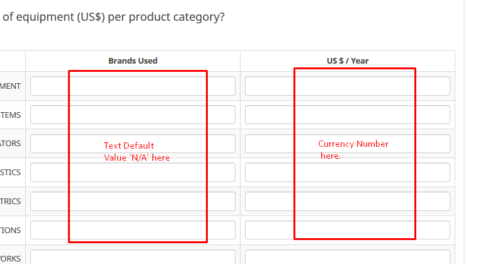Click the row label ending in 'TIONS'

11,231
